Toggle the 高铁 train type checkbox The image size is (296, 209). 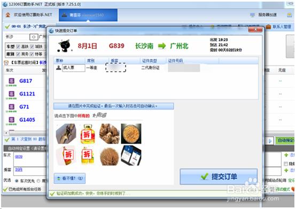coord(18,47)
